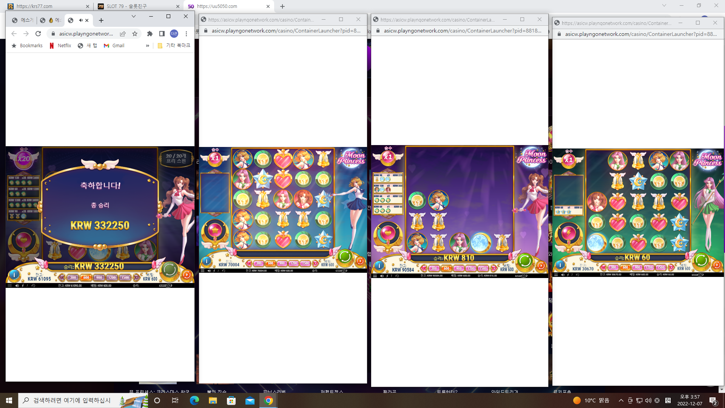Switch to the krs77.com browser tab
The image size is (725, 408).
48,6
